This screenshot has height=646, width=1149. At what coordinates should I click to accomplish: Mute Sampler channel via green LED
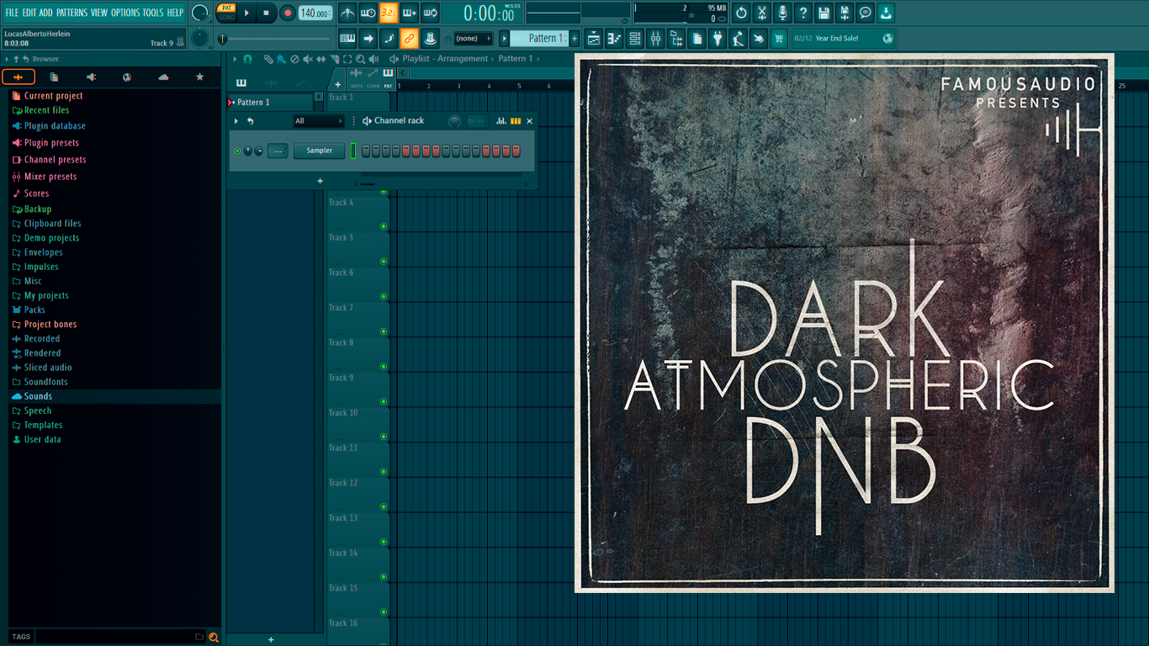237,151
